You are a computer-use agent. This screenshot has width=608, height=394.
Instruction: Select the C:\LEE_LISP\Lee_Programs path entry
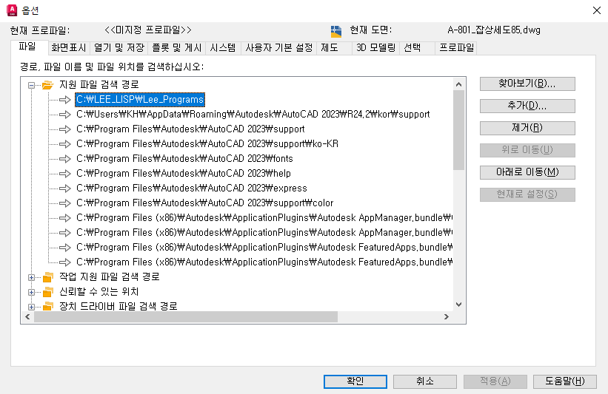(x=139, y=100)
